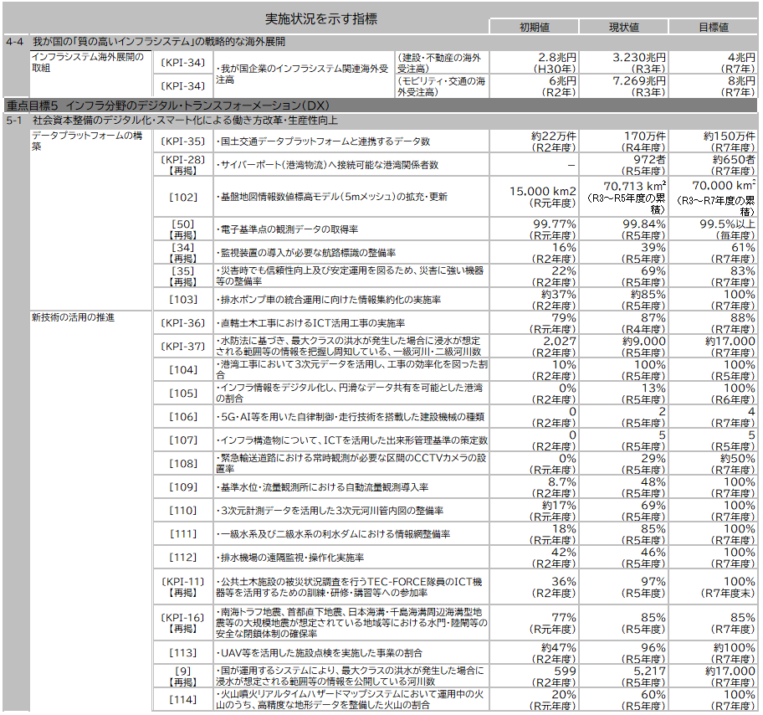
Task: Select サイバーポート(港湾物流) indicator text
Action: [327, 165]
